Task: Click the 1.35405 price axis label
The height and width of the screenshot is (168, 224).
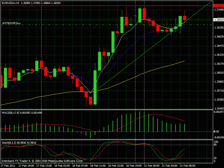Action: (x=219, y=109)
